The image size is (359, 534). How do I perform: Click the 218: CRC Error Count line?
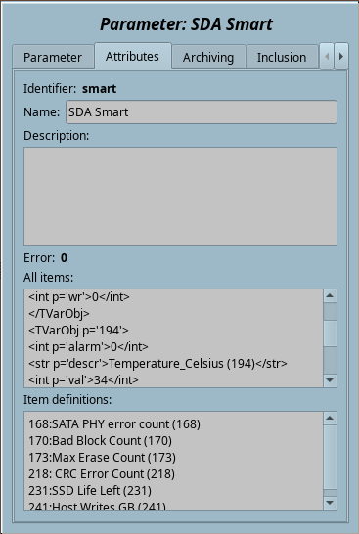(x=102, y=474)
